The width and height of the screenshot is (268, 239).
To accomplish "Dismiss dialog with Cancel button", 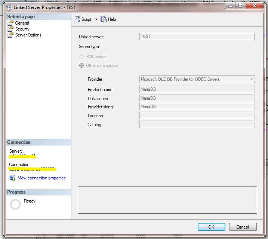I will point(243,227).
